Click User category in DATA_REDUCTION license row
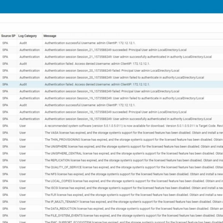Screen dimensions: 223x223 tap(22, 209)
